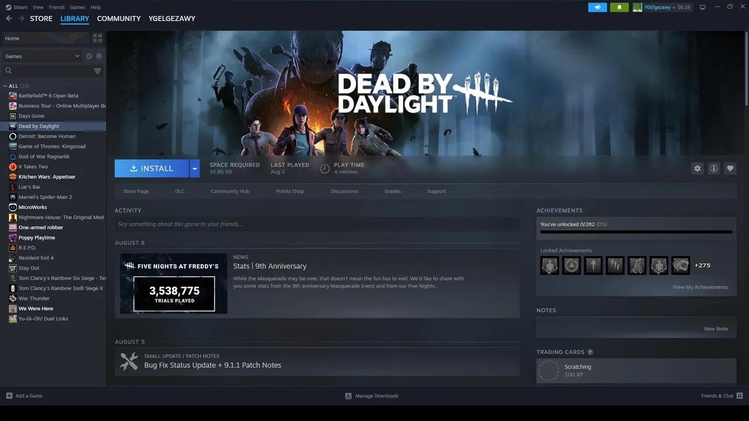Show game info icon
The image size is (749, 421).
[713, 168]
